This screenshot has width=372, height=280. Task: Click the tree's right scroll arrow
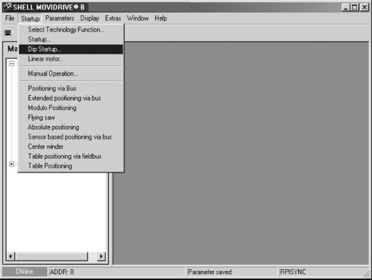tap(101, 256)
